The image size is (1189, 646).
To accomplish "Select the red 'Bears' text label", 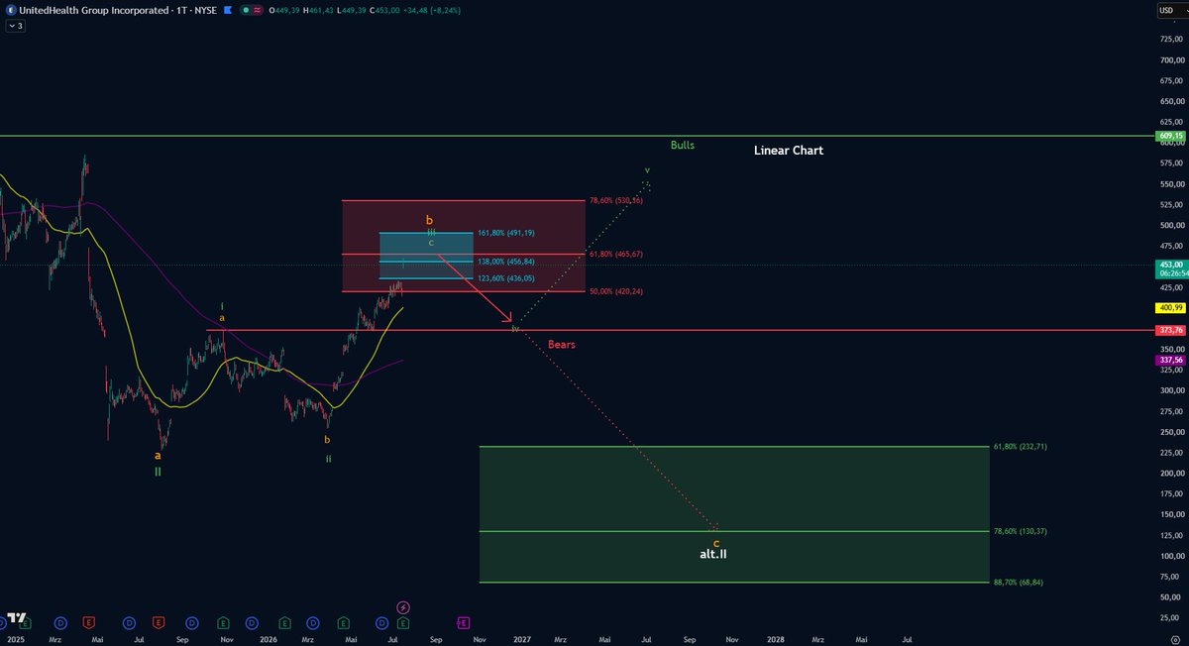I will click(561, 344).
